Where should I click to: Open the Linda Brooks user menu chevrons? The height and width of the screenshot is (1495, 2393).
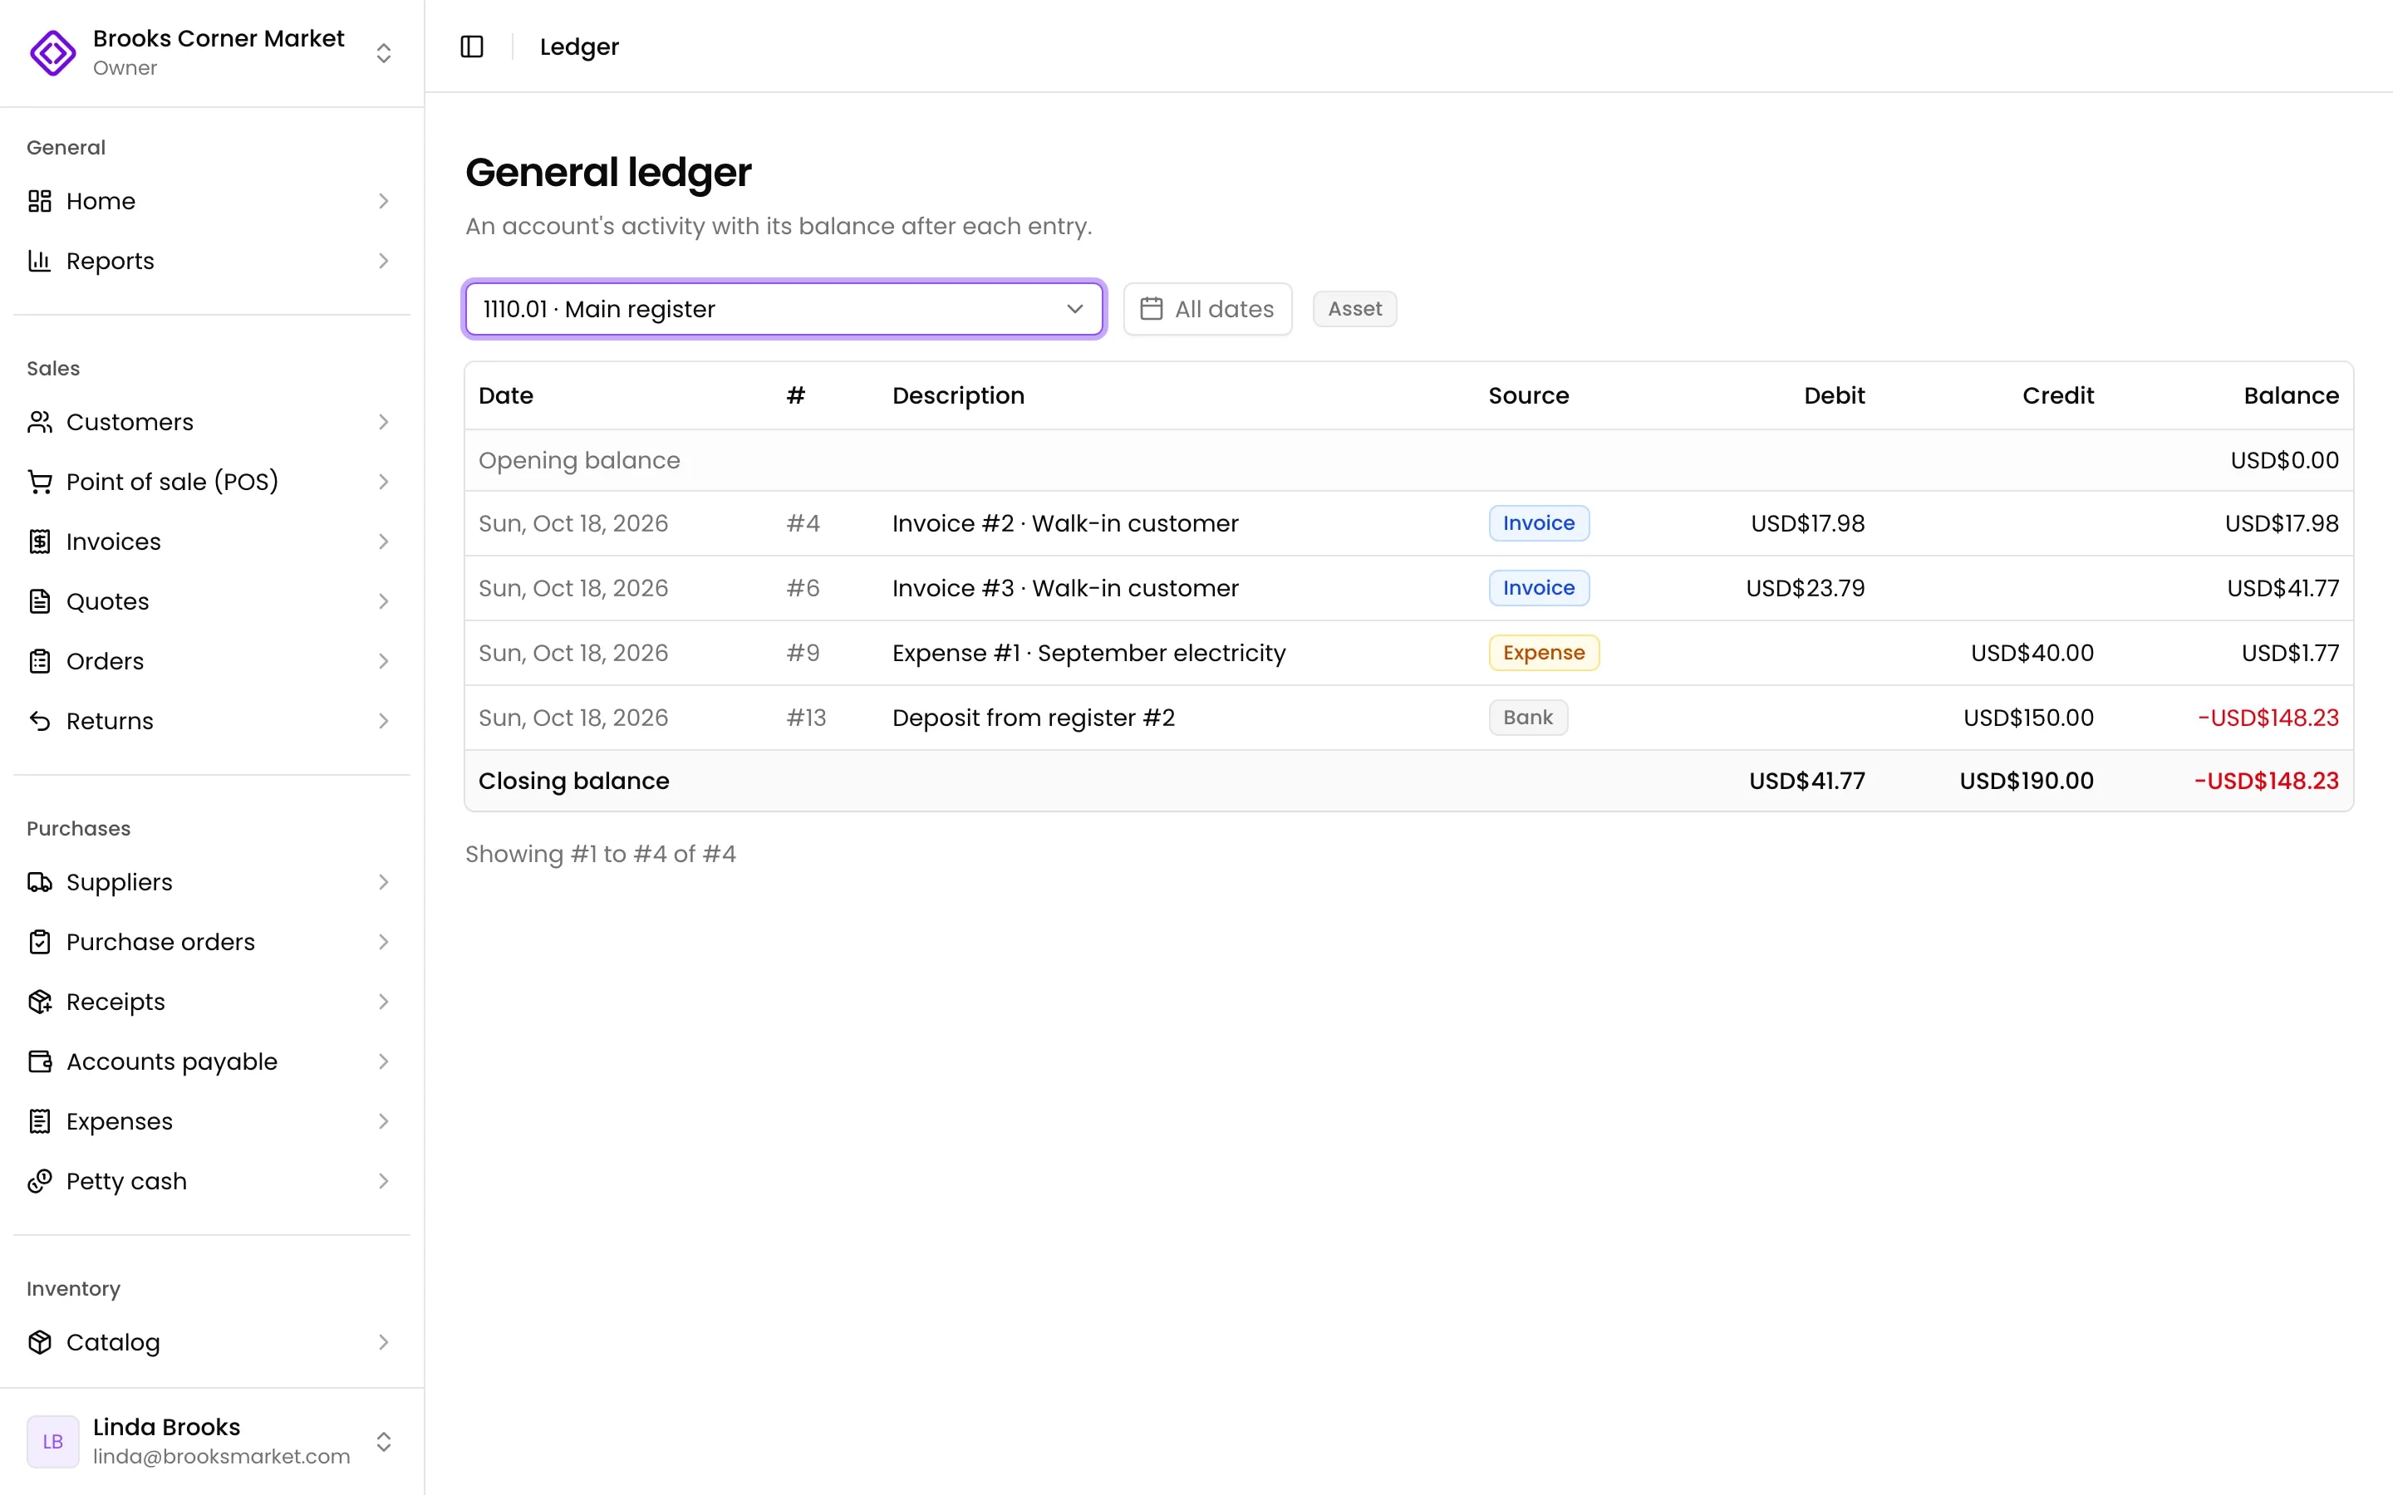pos(384,1442)
